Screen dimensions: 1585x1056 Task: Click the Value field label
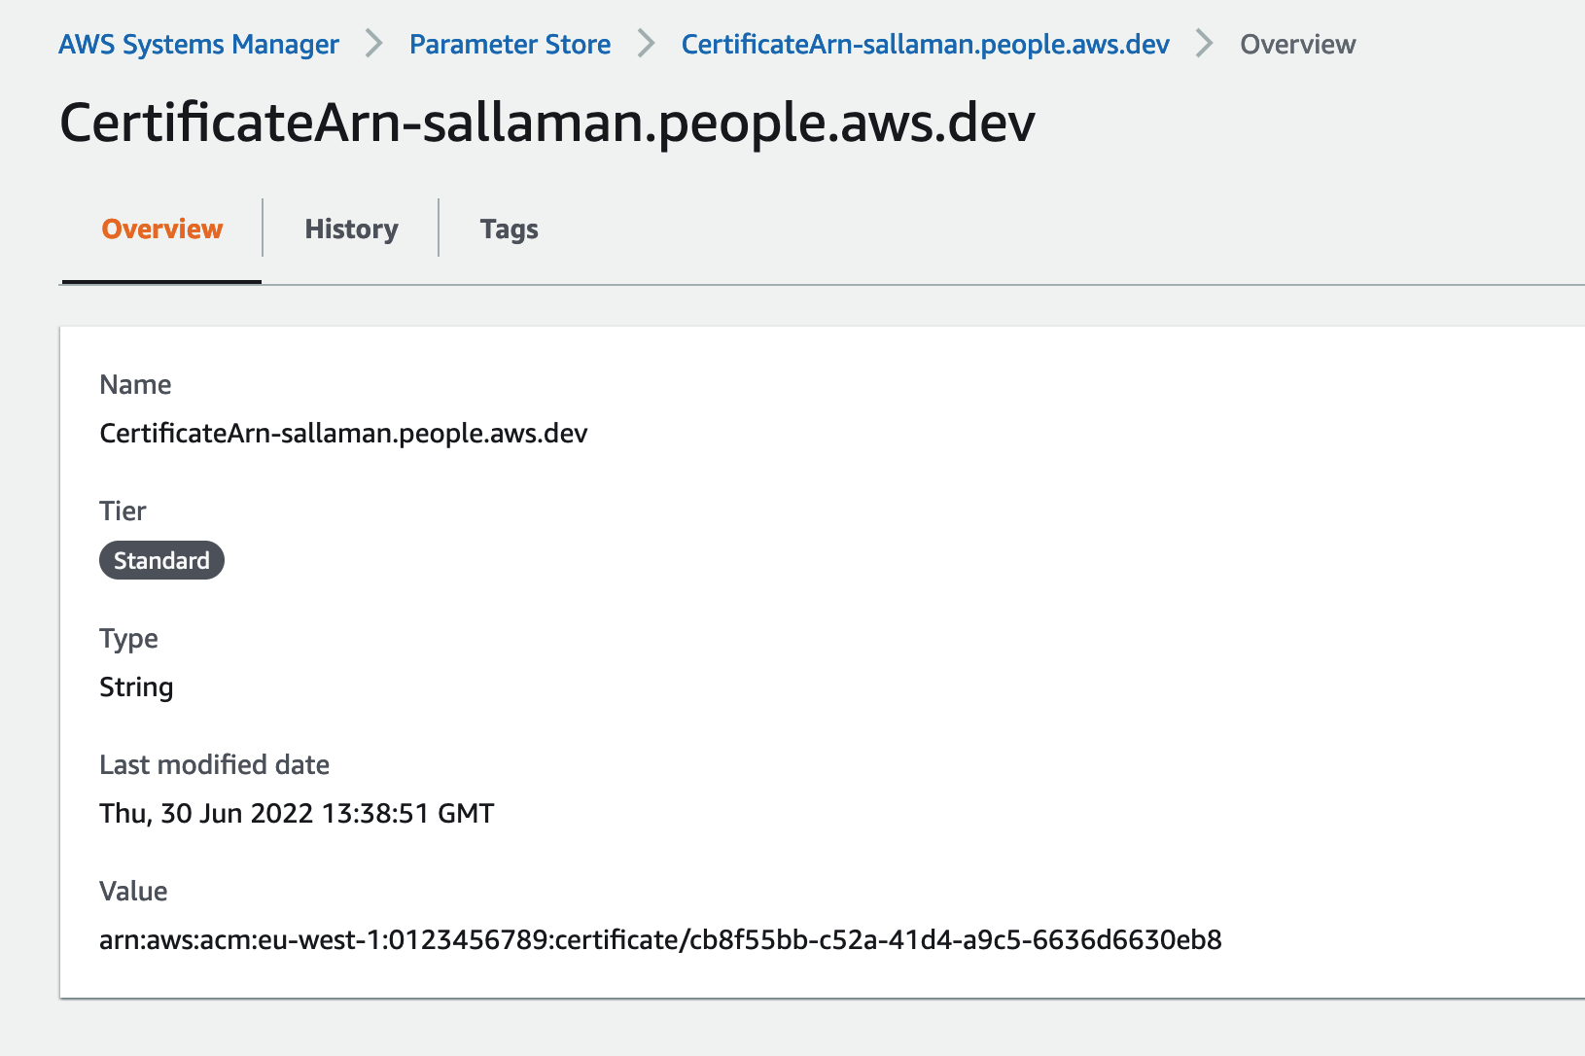133,892
